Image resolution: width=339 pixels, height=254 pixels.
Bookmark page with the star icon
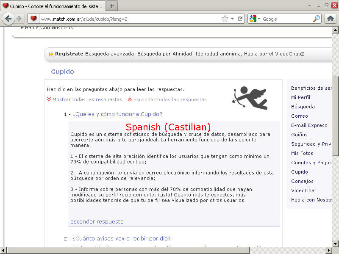coord(225,19)
